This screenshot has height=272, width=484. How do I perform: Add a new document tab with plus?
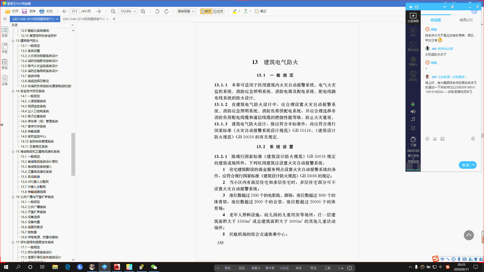(x=114, y=19)
